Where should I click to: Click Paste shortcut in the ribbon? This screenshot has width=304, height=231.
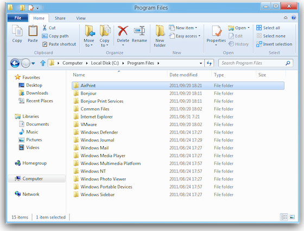59,44
